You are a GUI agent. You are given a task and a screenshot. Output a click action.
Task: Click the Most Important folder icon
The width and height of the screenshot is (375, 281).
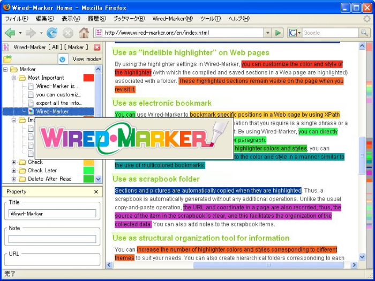[x=22, y=78]
